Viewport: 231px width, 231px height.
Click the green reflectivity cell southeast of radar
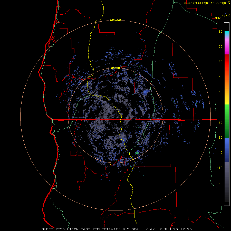pos(137,153)
